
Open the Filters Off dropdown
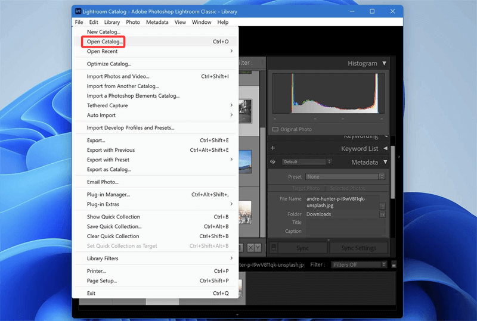coord(359,264)
